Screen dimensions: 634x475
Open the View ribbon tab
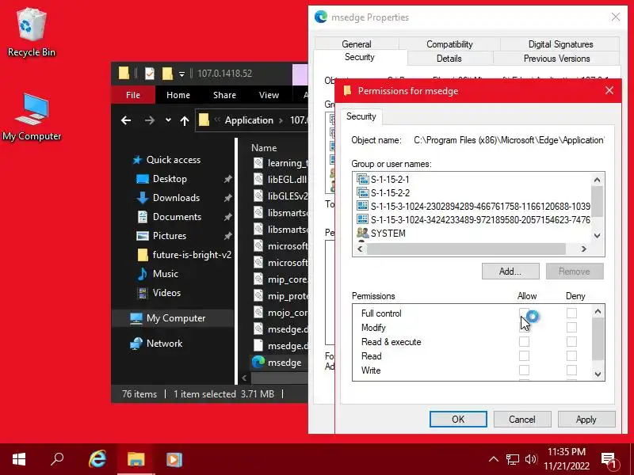269,95
